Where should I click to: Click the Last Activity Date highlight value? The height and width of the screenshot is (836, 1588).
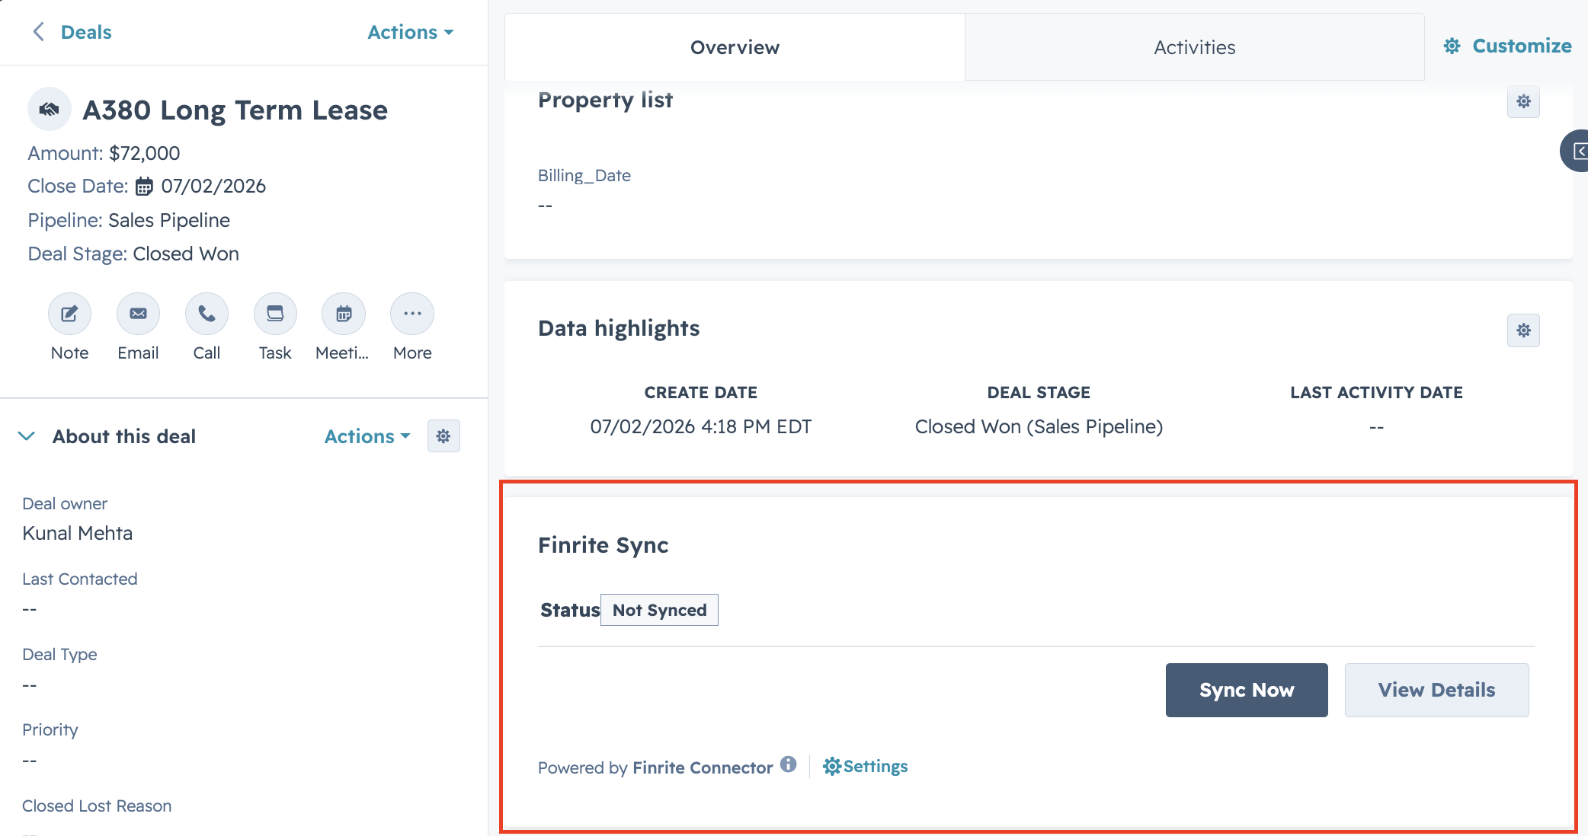click(x=1376, y=427)
